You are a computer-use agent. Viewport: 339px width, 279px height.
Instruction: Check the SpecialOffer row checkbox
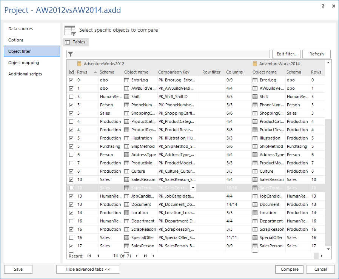click(x=71, y=238)
